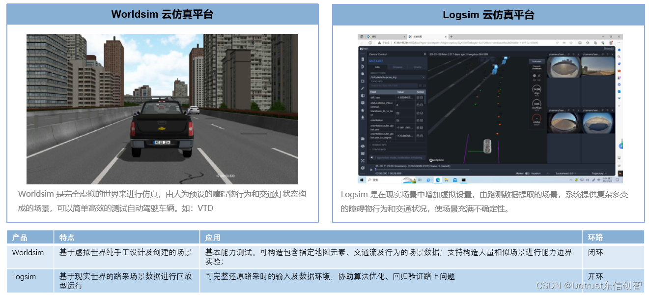
Task: Click the D-shaped icon in Logsim's sidebar
Action: point(363,66)
